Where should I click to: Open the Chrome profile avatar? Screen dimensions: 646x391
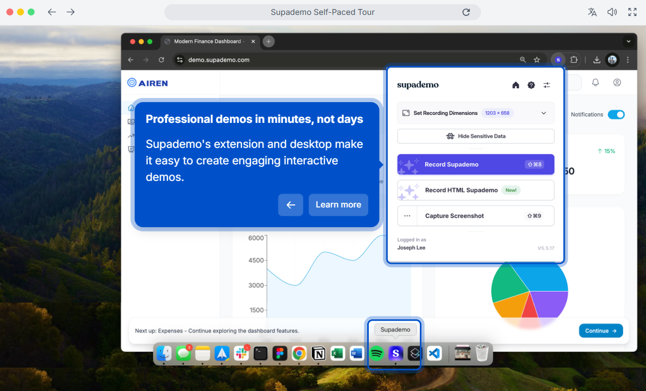click(612, 60)
